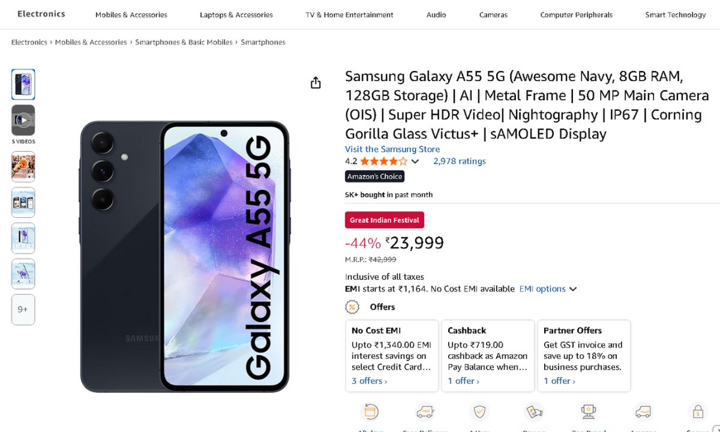This screenshot has height=432, width=720.
Task: View the 1 offer Cashback details
Action: [463, 381]
